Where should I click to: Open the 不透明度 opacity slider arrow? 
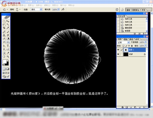pos(145,42)
